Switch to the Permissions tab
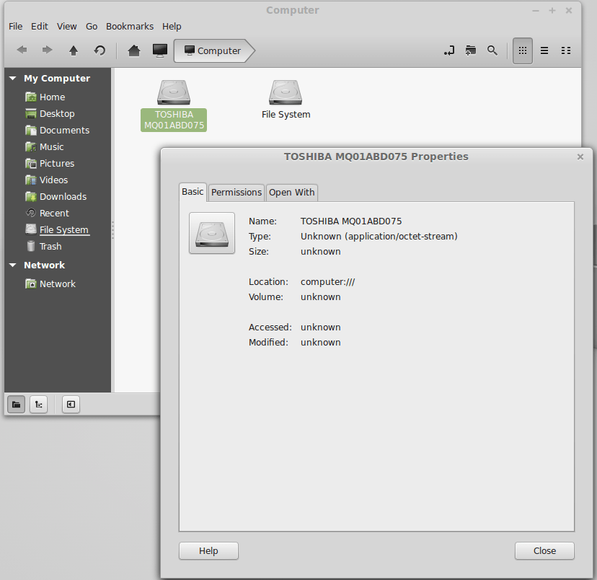Image resolution: width=597 pixels, height=580 pixels. point(236,192)
